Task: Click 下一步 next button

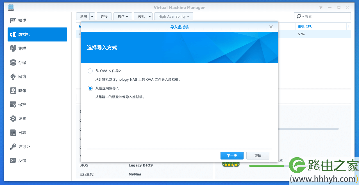Action: click(232, 156)
